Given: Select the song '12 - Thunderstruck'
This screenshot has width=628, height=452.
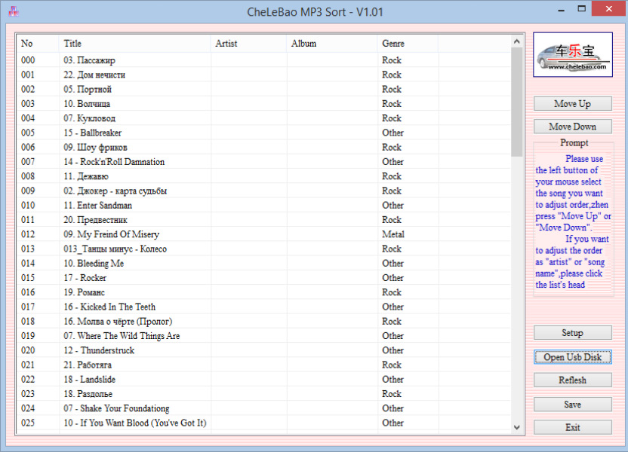Looking at the screenshot, I should tap(99, 350).
